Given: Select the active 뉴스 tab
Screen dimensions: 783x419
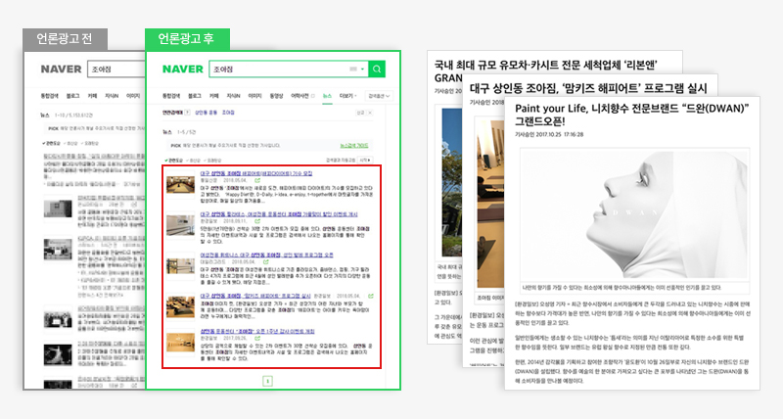Looking at the screenshot, I should [327, 96].
